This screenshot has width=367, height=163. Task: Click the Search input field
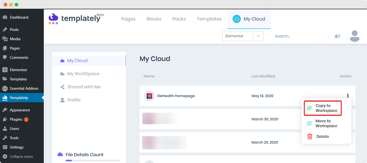point(299,36)
